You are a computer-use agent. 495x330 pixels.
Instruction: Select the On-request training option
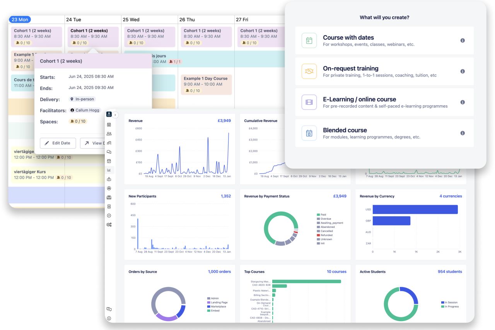[x=384, y=72]
